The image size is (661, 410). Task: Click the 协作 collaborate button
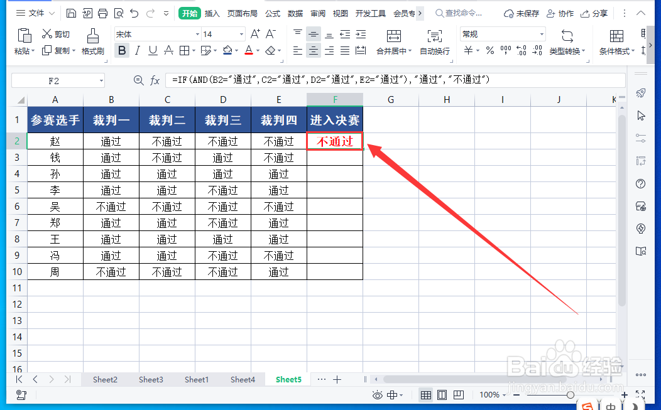click(x=560, y=13)
